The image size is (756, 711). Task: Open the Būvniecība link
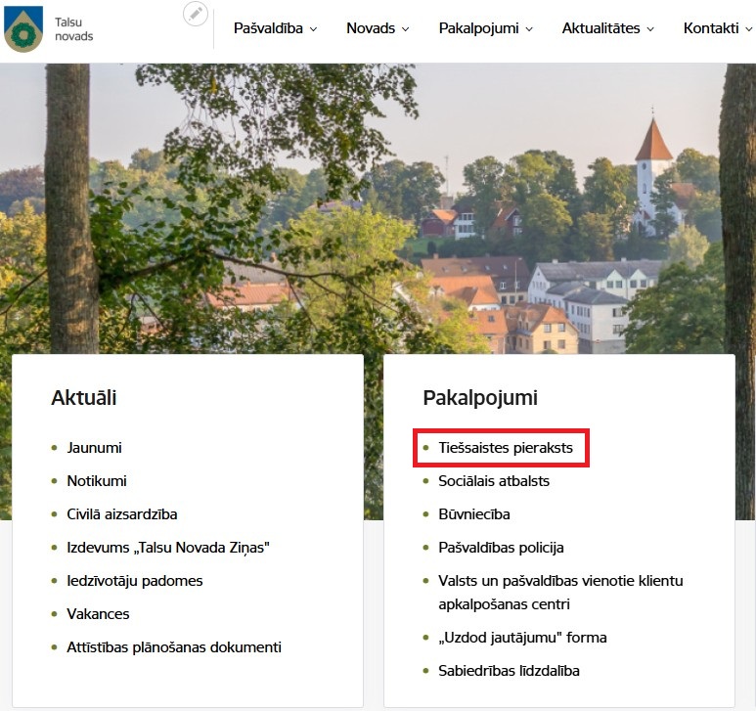474,514
